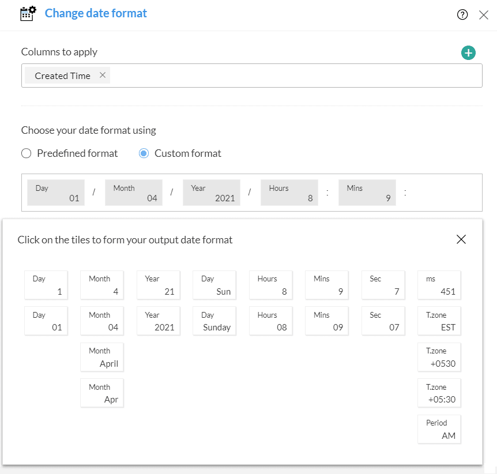Close the Change date format dialog
The image size is (497, 474).
[484, 15]
